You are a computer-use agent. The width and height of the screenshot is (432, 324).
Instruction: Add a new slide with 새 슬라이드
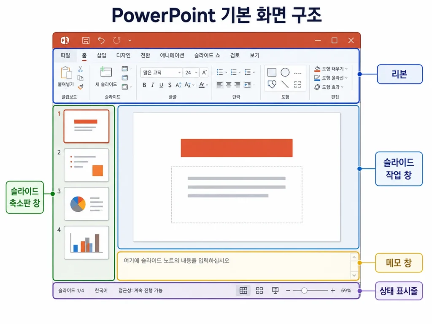(x=106, y=77)
